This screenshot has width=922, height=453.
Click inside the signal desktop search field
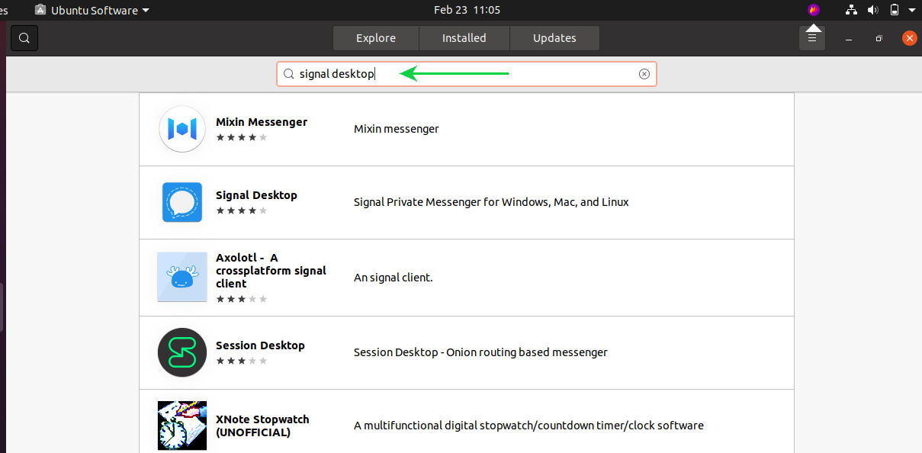[466, 74]
